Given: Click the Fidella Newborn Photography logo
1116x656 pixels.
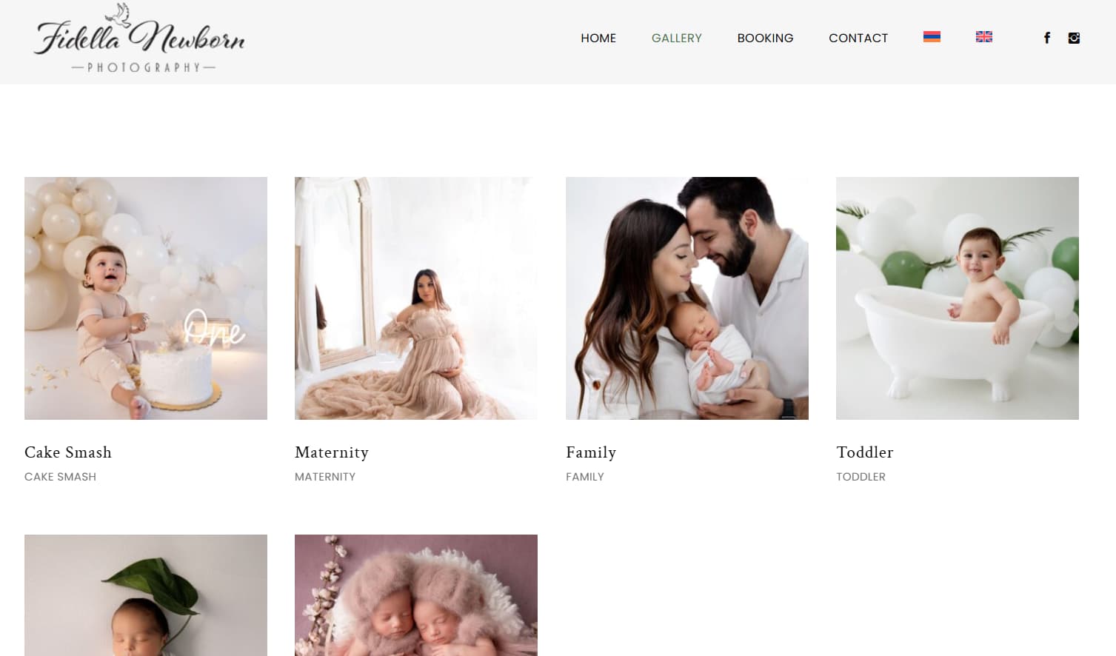Looking at the screenshot, I should tap(139, 41).
